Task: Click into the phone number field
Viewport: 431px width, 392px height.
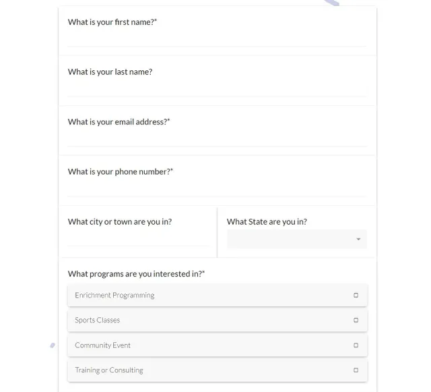Action: [x=217, y=189]
